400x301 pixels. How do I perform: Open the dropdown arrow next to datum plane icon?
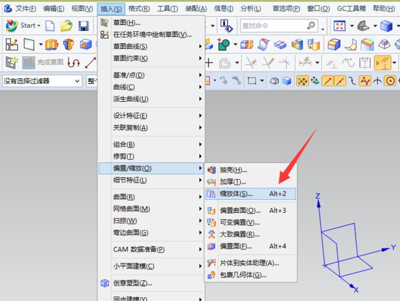pos(41,44)
